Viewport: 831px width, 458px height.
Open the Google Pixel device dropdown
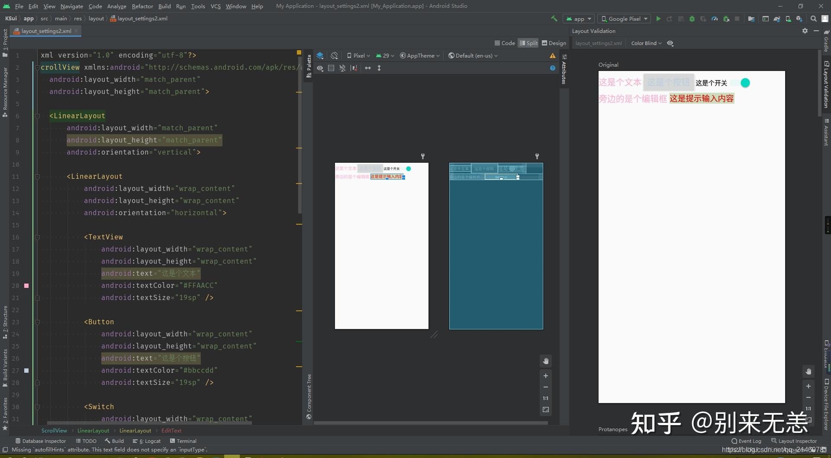[x=625, y=19]
